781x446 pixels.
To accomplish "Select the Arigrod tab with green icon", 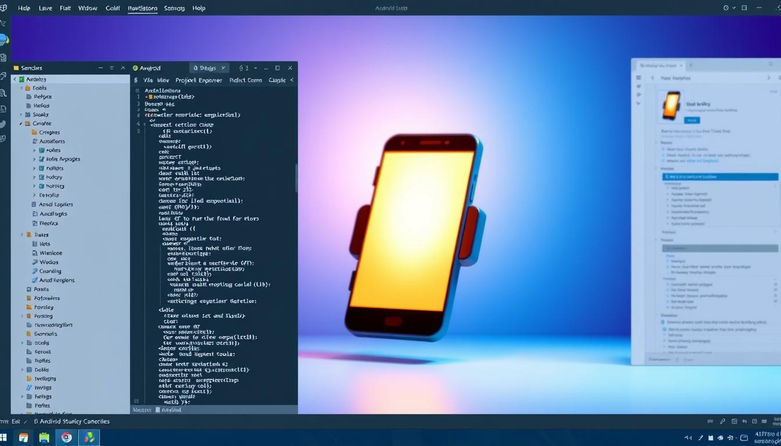I will (147, 68).
